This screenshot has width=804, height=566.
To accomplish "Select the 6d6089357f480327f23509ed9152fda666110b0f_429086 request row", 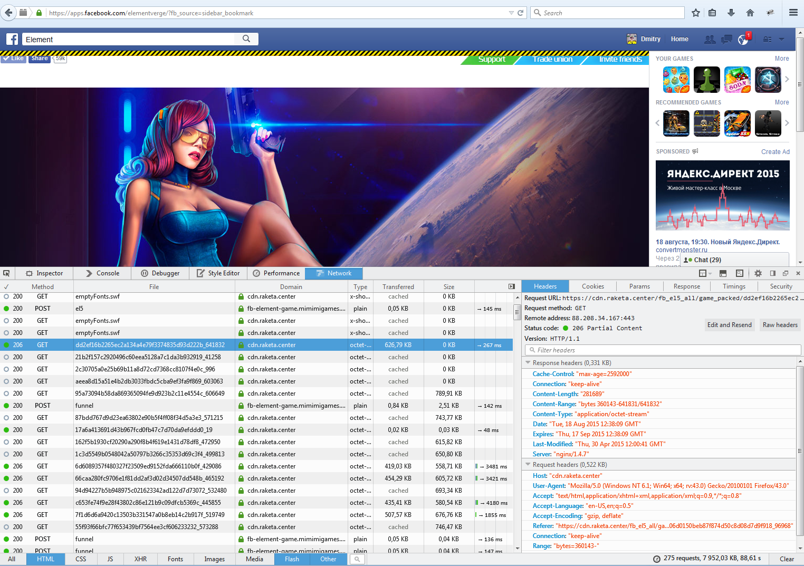I will (256, 466).
